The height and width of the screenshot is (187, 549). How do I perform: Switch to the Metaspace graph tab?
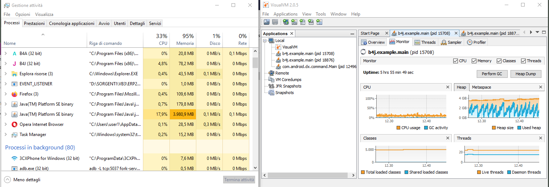tap(482, 87)
